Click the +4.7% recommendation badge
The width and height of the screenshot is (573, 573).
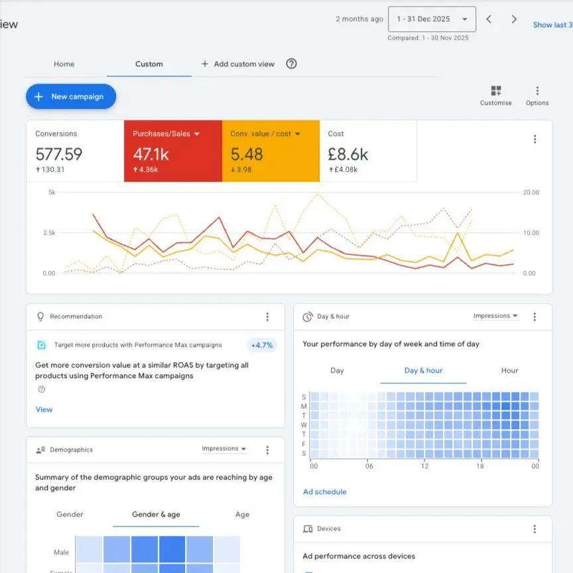(x=262, y=346)
